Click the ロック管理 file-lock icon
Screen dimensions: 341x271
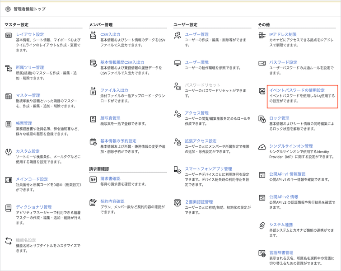[x=262, y=119]
